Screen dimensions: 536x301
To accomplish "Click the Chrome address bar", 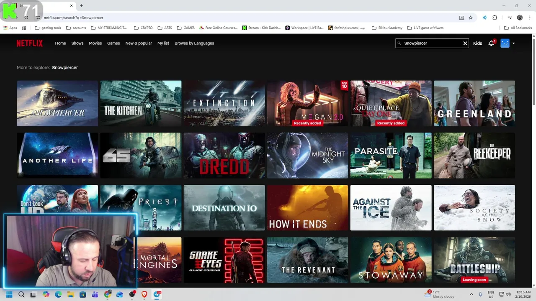I will click(x=247, y=18).
